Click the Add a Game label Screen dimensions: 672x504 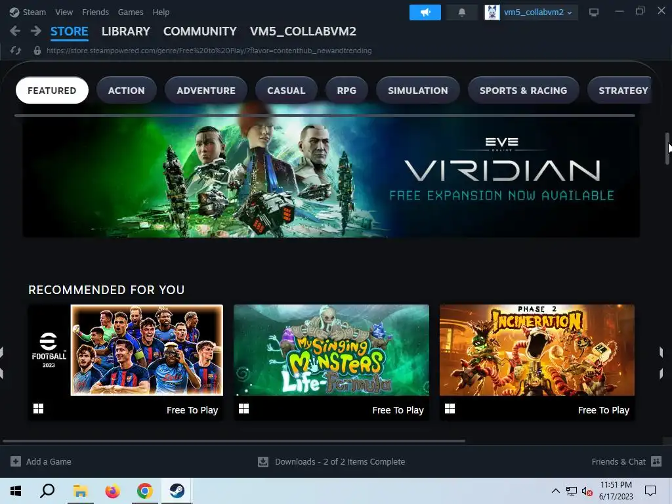pos(49,461)
